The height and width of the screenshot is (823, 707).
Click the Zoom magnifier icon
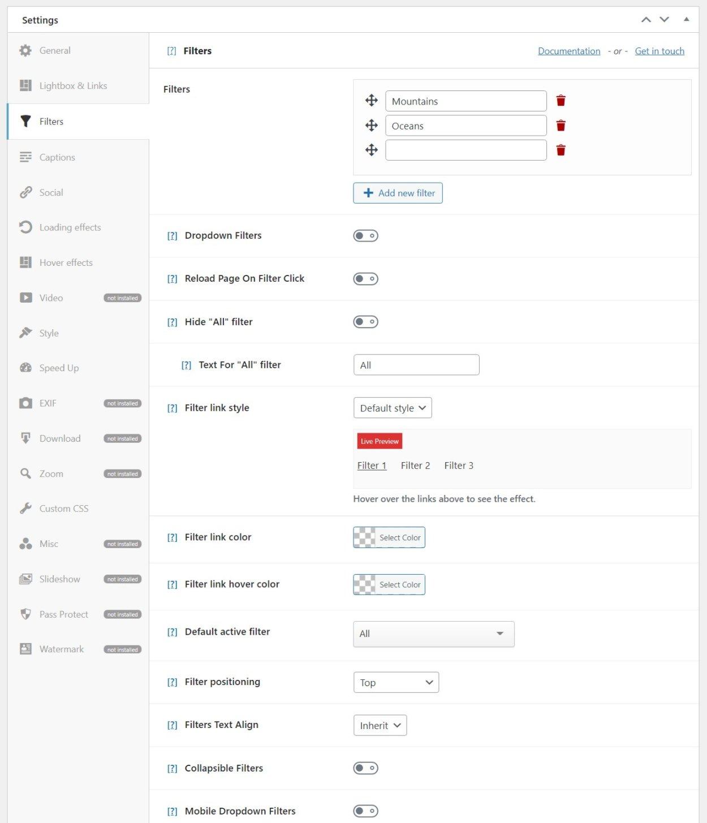pos(25,473)
